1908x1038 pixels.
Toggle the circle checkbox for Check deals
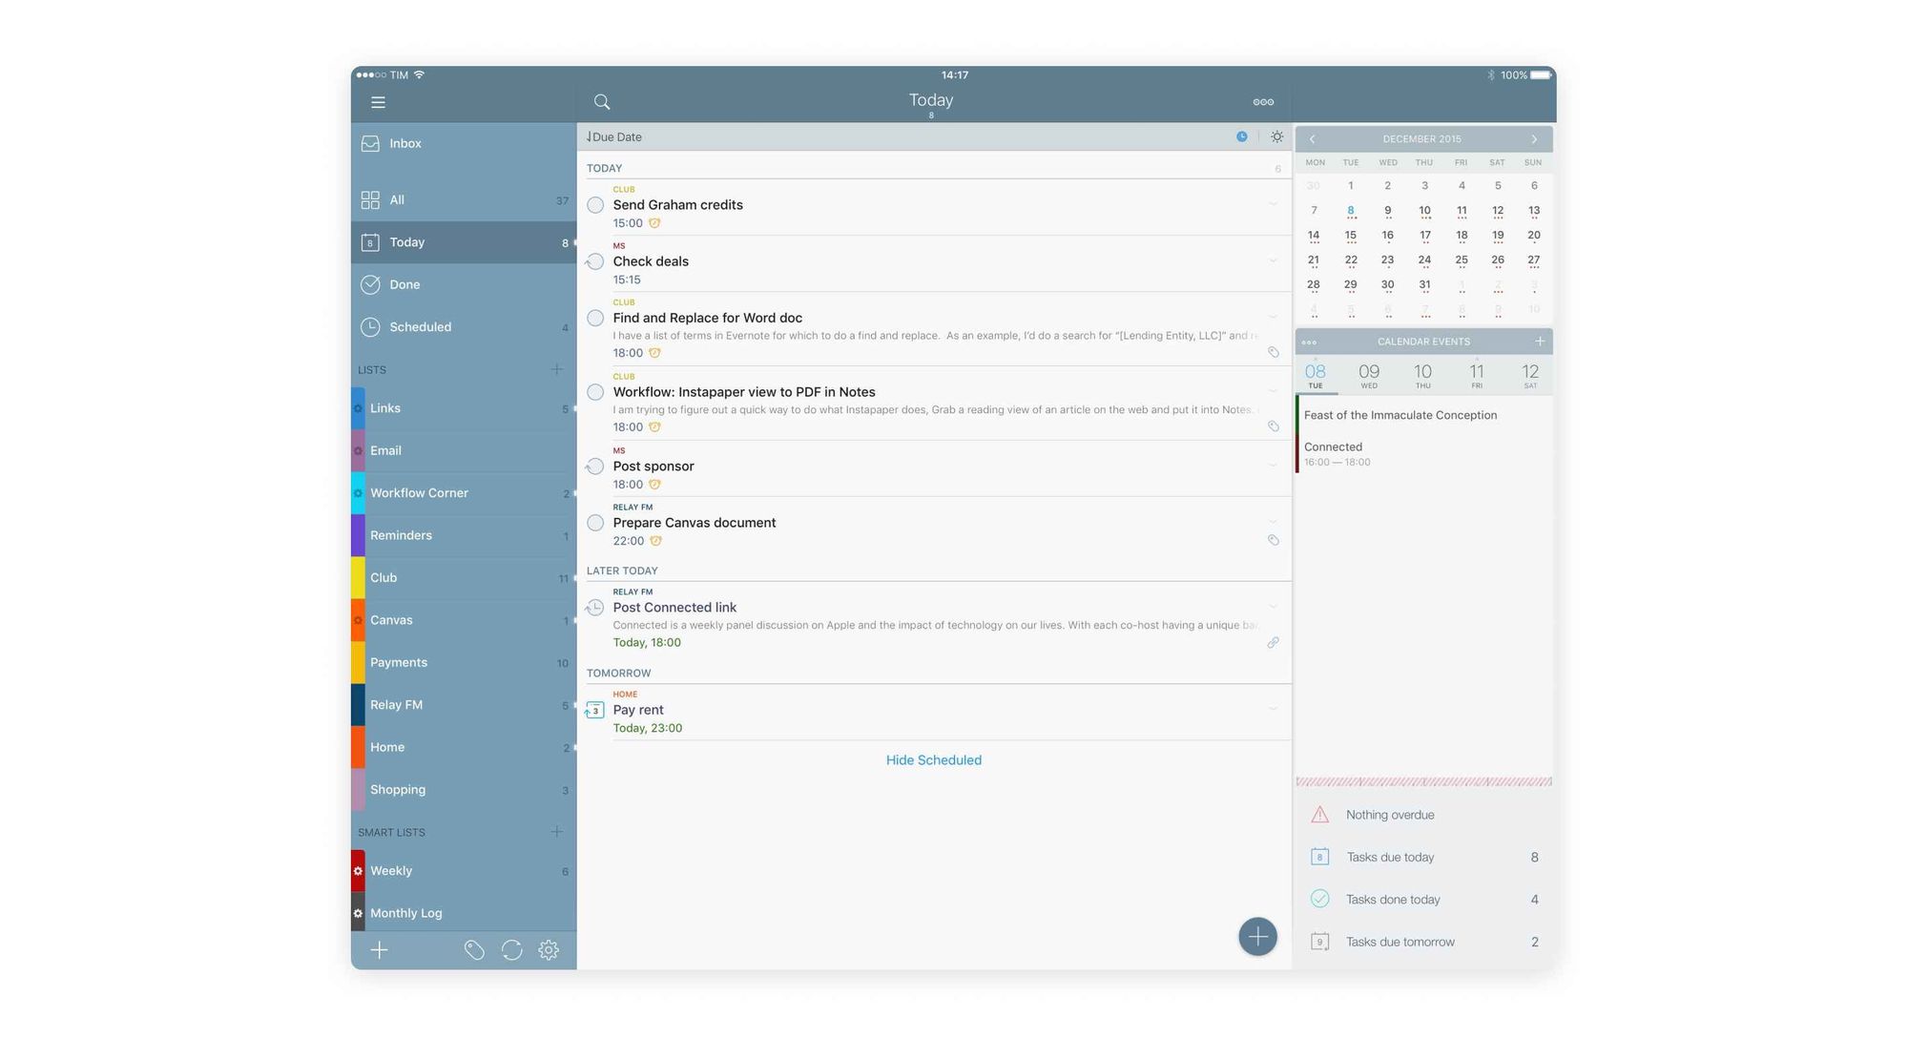coord(594,262)
